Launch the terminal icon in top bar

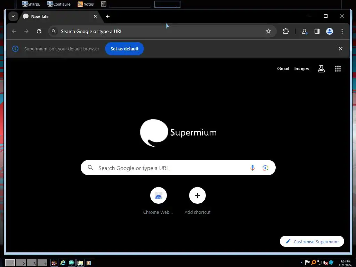(104, 4)
